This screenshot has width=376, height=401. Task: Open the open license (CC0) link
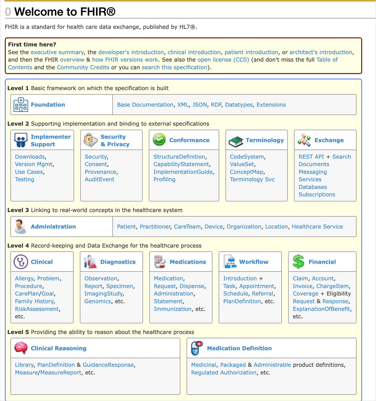(x=223, y=60)
